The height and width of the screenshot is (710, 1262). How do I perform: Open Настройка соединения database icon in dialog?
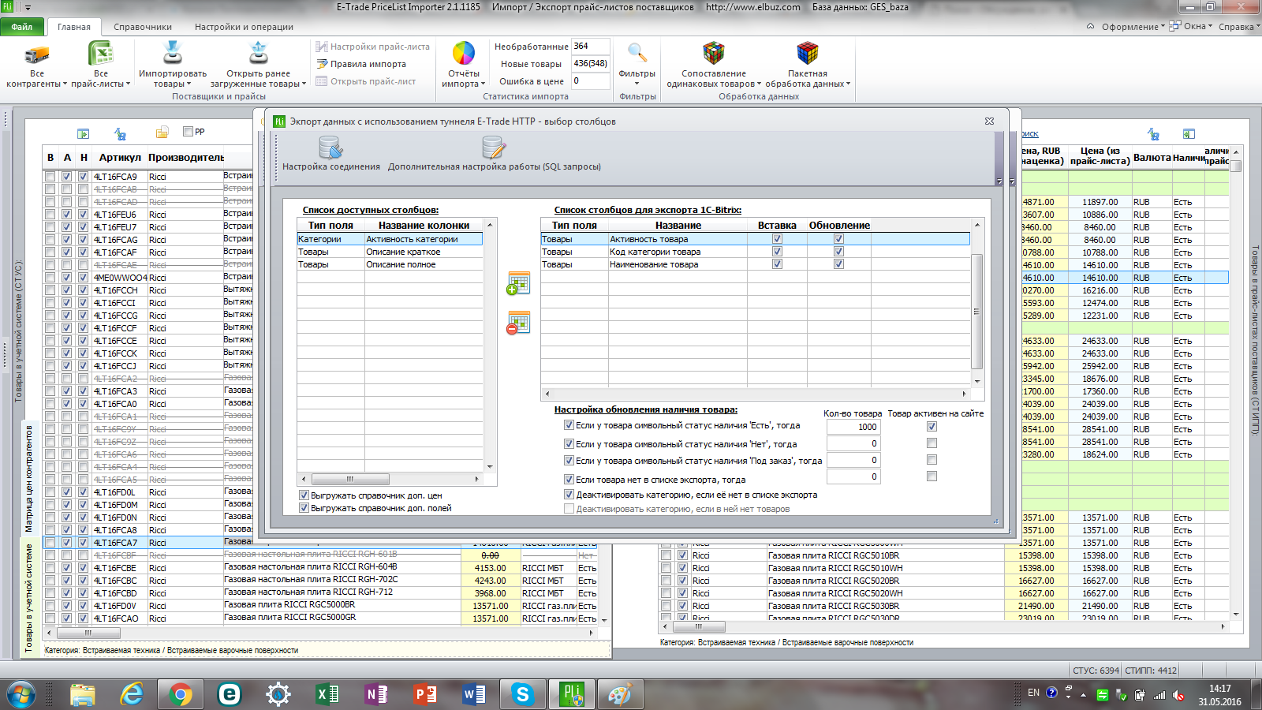click(x=330, y=148)
